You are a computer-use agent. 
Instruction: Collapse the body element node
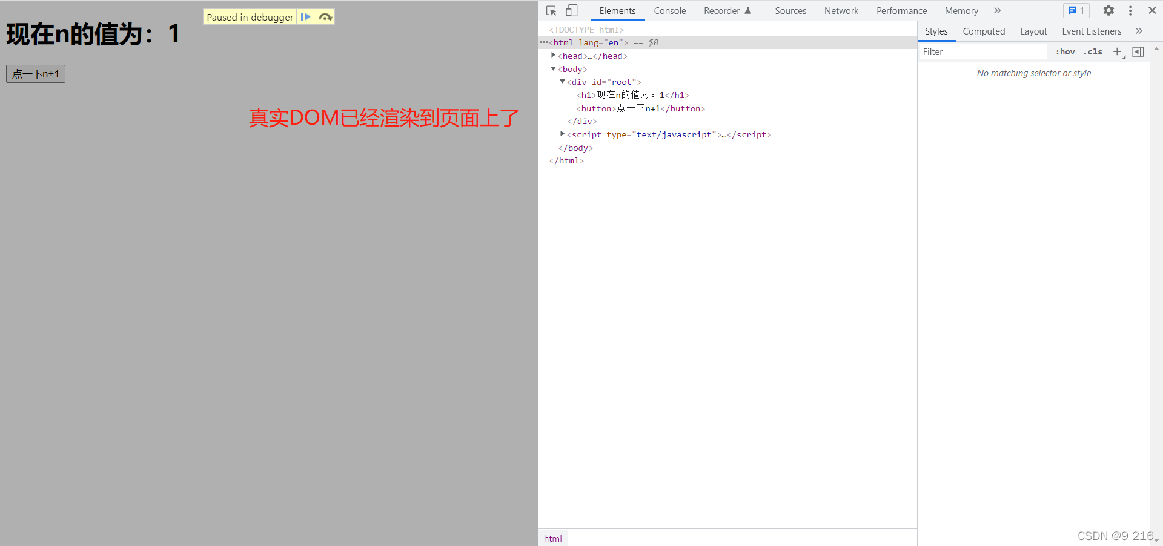(553, 68)
